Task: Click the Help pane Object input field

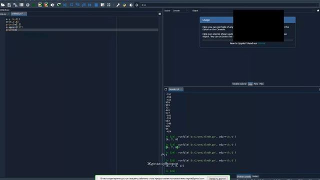Action: [257, 10]
